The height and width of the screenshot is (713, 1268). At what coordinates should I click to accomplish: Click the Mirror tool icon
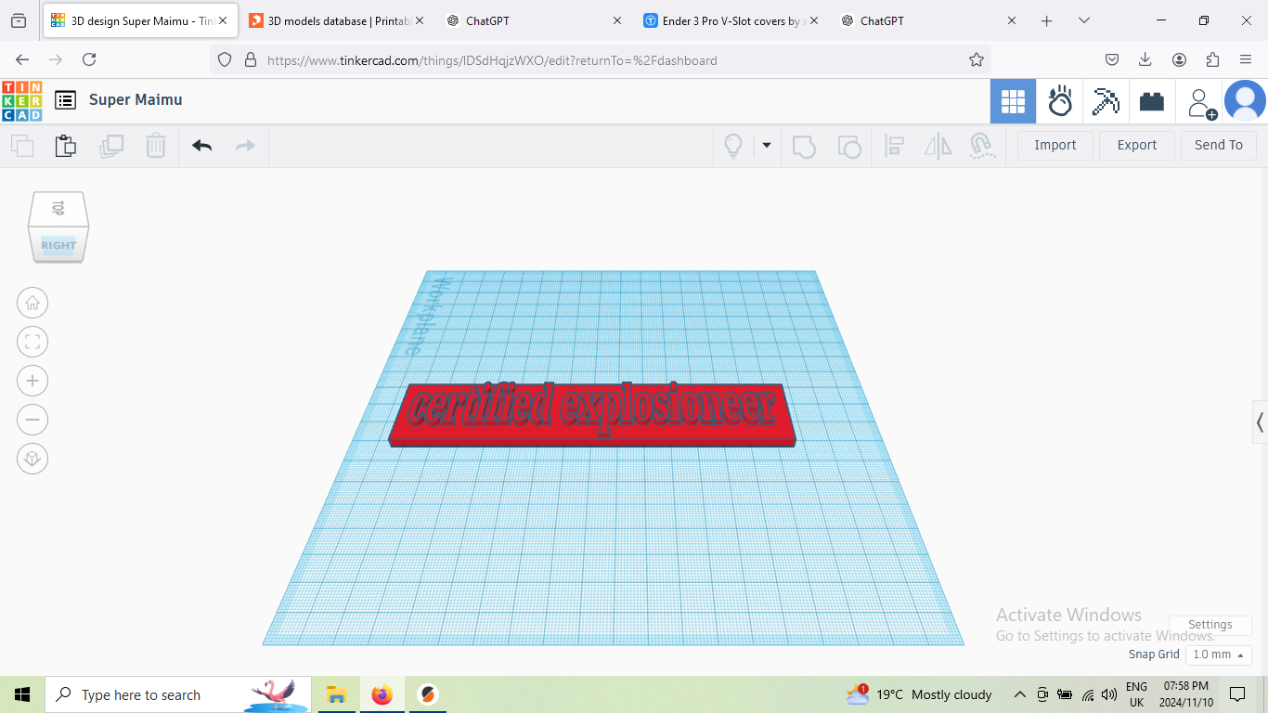tap(938, 146)
